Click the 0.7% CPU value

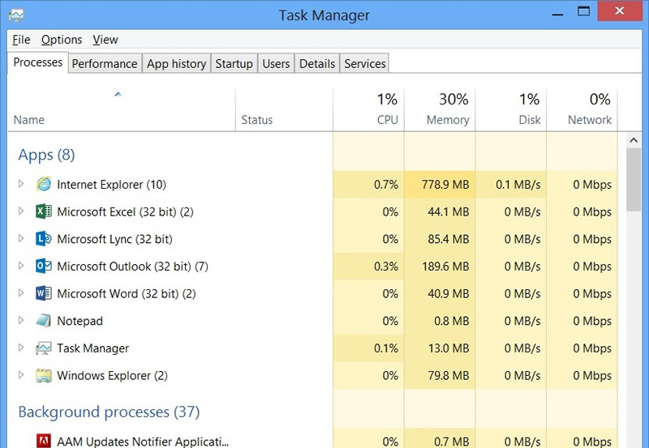386,185
